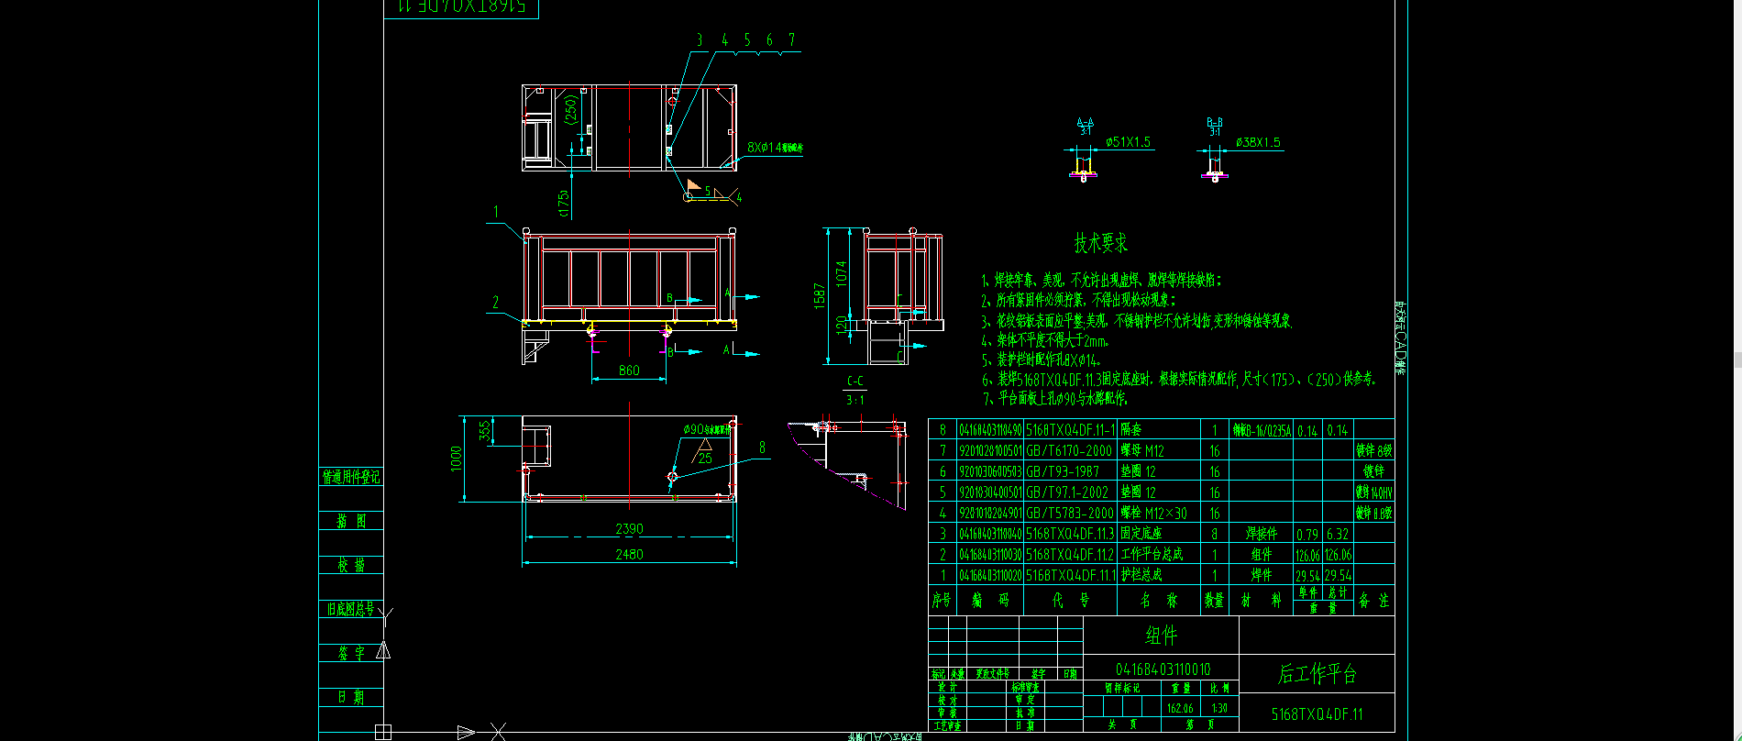
Task: Select GB/T93-1987 in the parts list
Action: click(x=1063, y=471)
